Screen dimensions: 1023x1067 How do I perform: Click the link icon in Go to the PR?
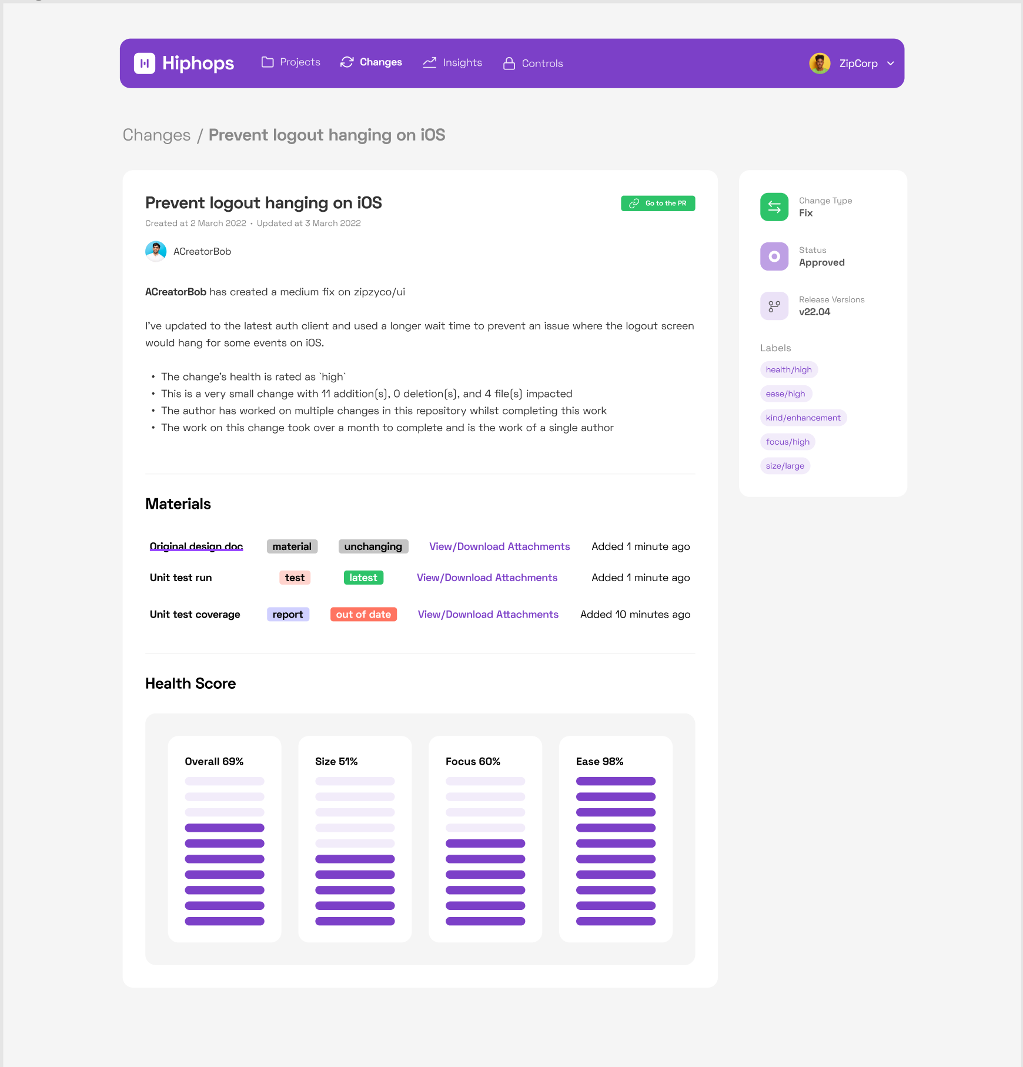pyautogui.click(x=634, y=204)
